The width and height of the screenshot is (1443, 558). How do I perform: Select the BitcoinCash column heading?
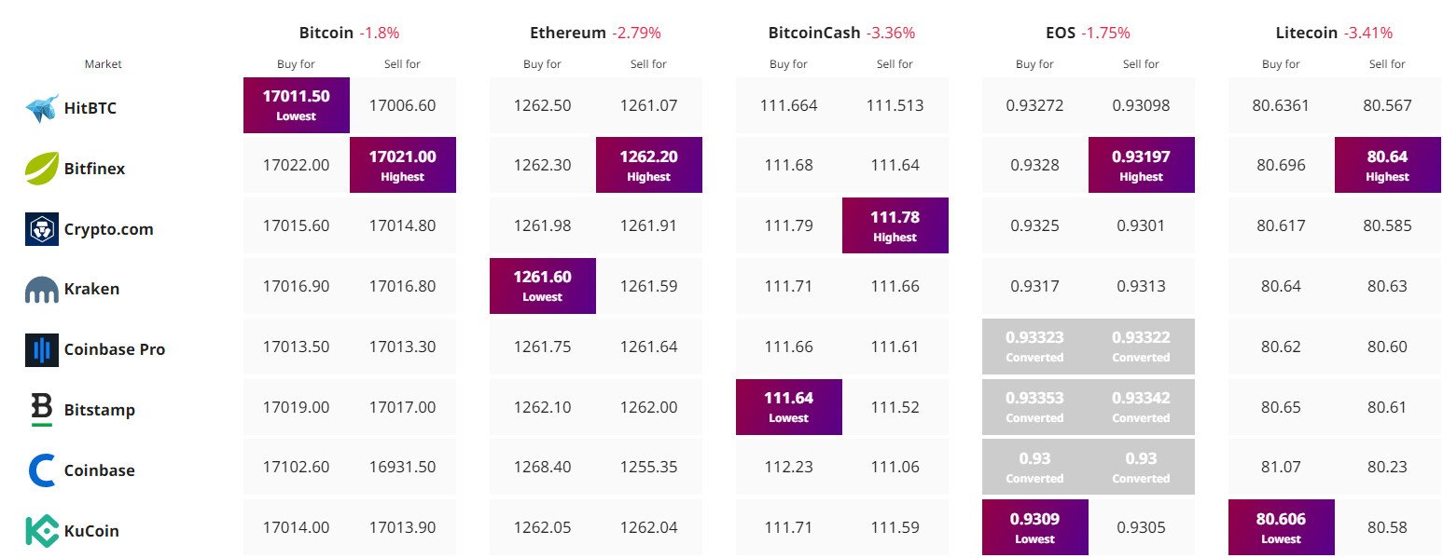[x=814, y=33]
